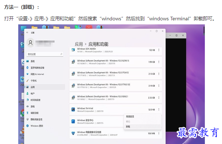Image resolution: width=222 pixels, height=144 pixels.
Task: Click the Windows Terminal app icon
Action: pos(73,109)
